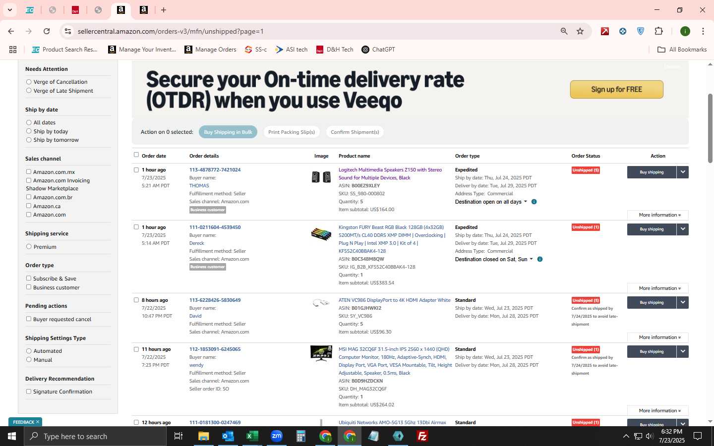714x446 pixels.
Task: Select Ship by tomorrow radio option
Action: (29, 140)
